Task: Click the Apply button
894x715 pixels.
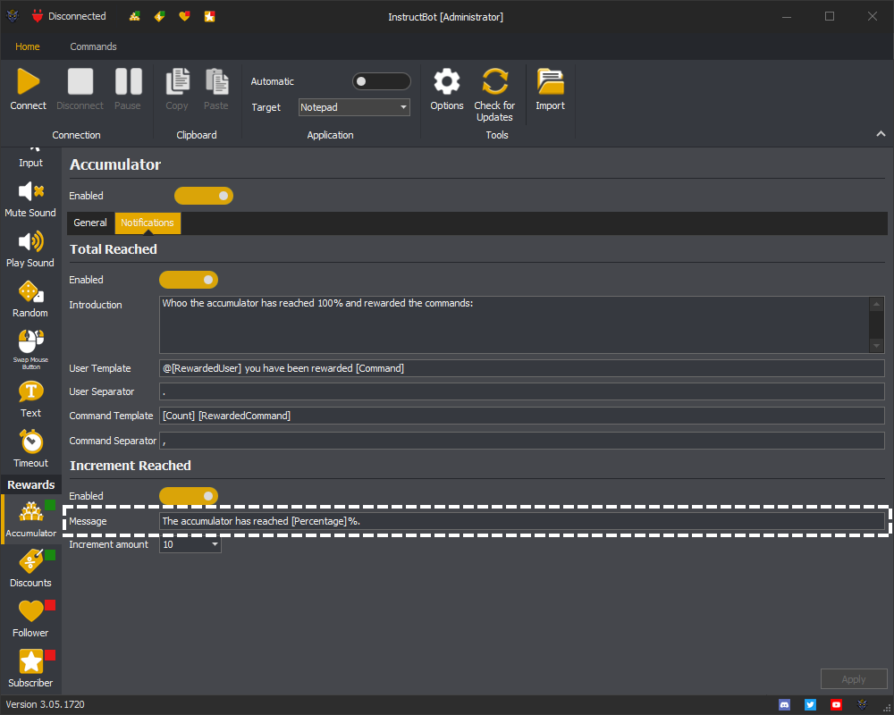Action: click(x=854, y=679)
